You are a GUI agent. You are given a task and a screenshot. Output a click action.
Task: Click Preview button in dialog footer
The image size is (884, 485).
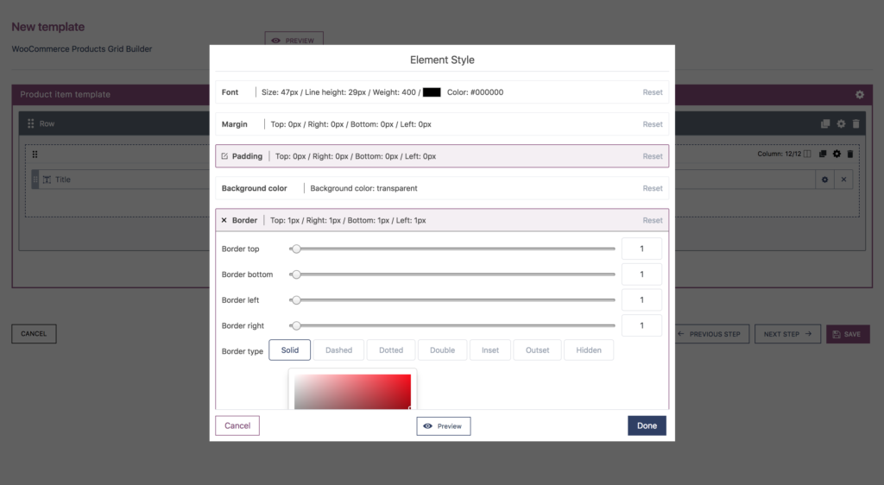444,425
